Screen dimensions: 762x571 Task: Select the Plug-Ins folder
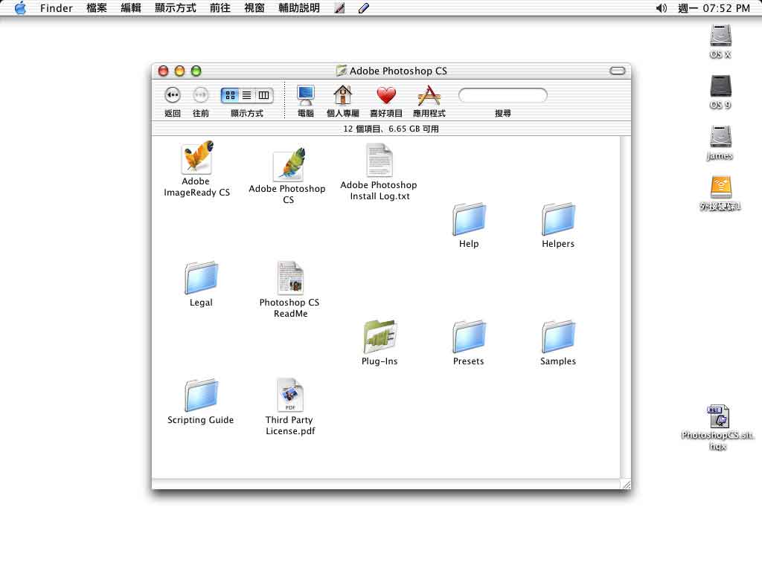point(380,337)
